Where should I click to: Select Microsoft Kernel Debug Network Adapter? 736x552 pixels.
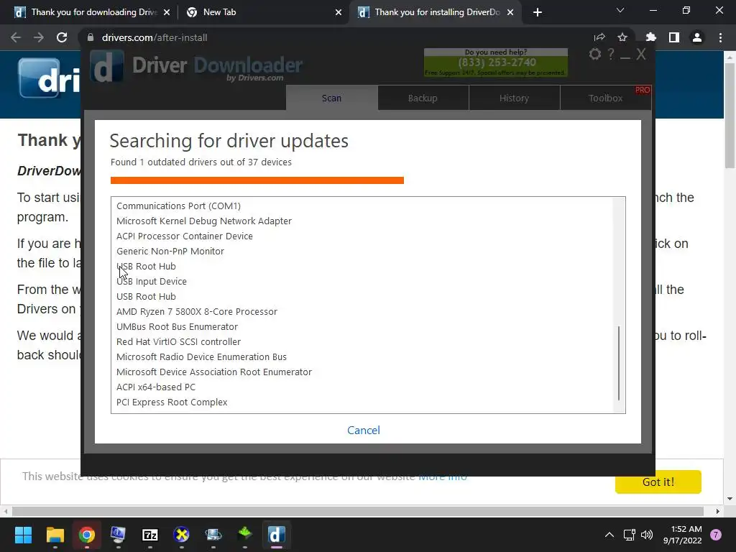[x=203, y=221]
